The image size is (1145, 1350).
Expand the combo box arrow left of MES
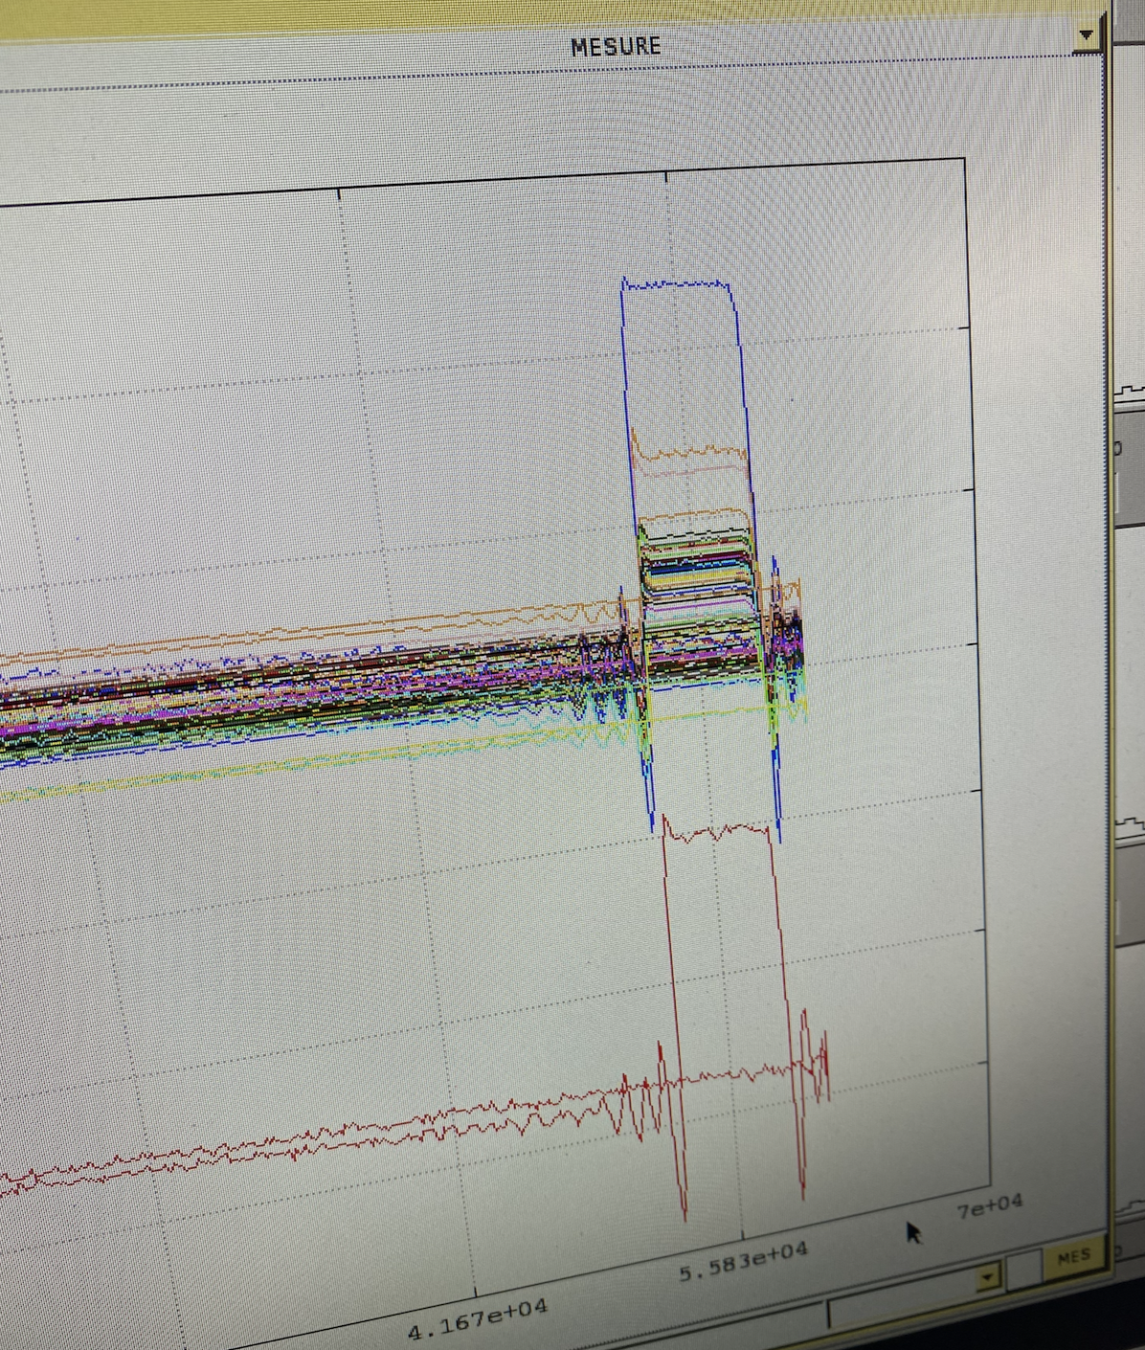pyautogui.click(x=987, y=1276)
